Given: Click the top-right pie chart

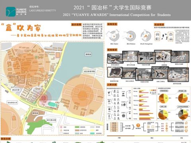Looking at the screenshot, I should tap(183, 98).
